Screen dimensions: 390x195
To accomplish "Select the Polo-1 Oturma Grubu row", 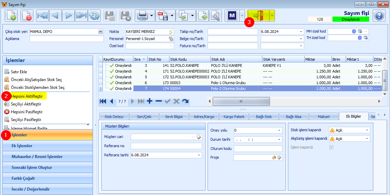I will 241,83.
